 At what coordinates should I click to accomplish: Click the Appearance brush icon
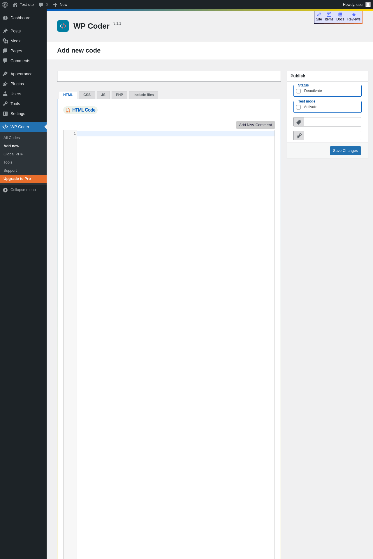(x=5, y=74)
